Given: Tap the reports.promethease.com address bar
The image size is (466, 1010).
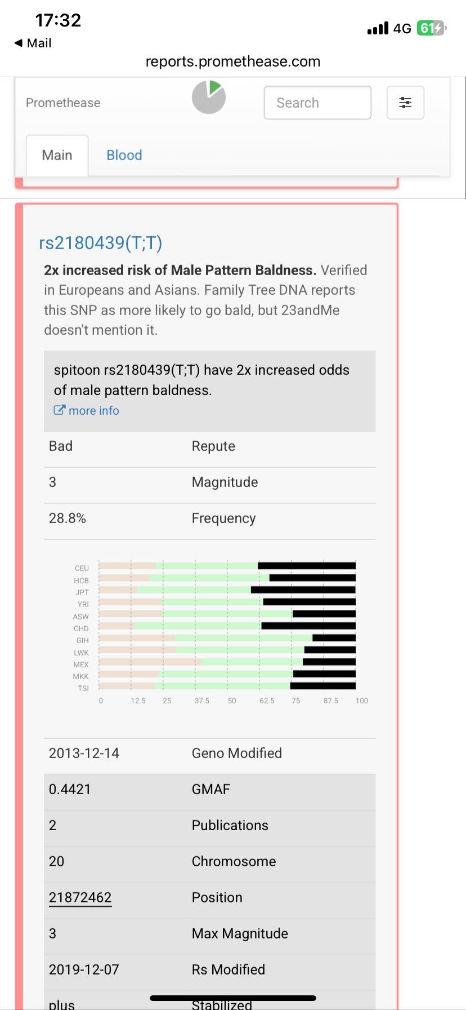Looking at the screenshot, I should (233, 61).
